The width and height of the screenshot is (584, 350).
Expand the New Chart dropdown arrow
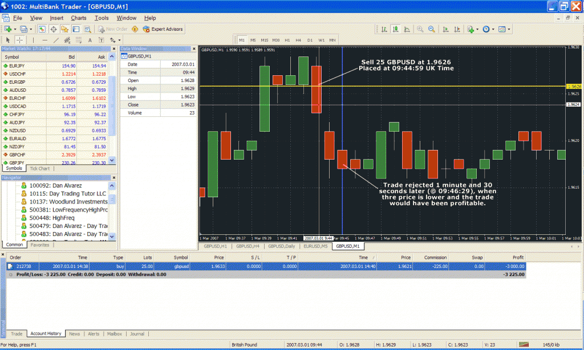tap(15, 29)
